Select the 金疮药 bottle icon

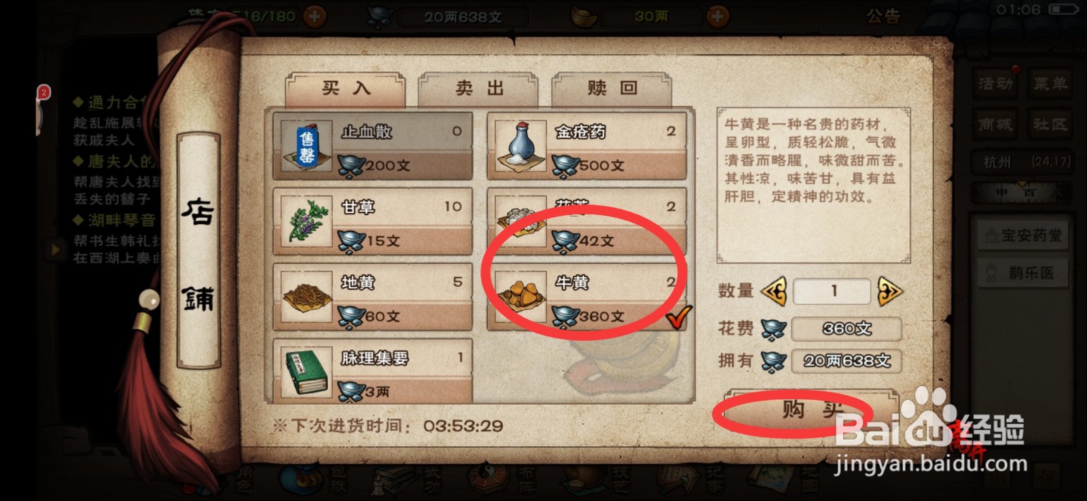tap(521, 147)
